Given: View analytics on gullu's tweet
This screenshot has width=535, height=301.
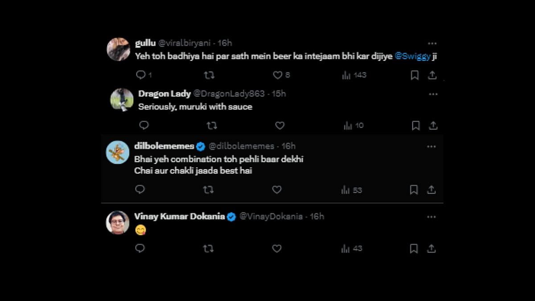Looking at the screenshot, I should pyautogui.click(x=354, y=75).
